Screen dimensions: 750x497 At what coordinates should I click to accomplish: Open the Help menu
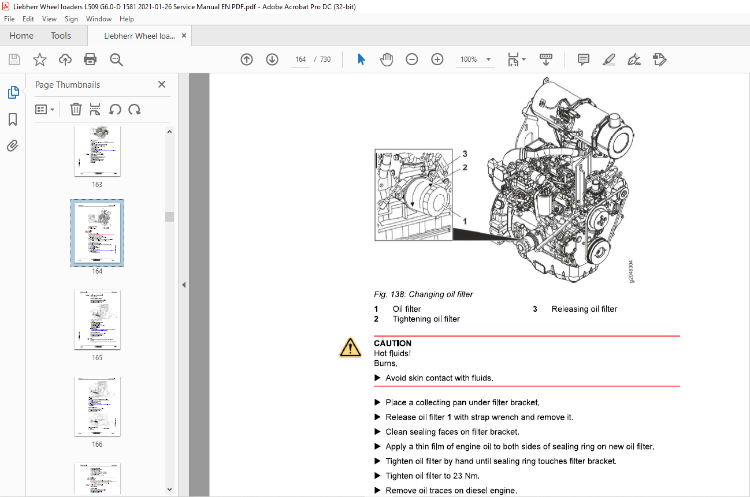point(127,19)
